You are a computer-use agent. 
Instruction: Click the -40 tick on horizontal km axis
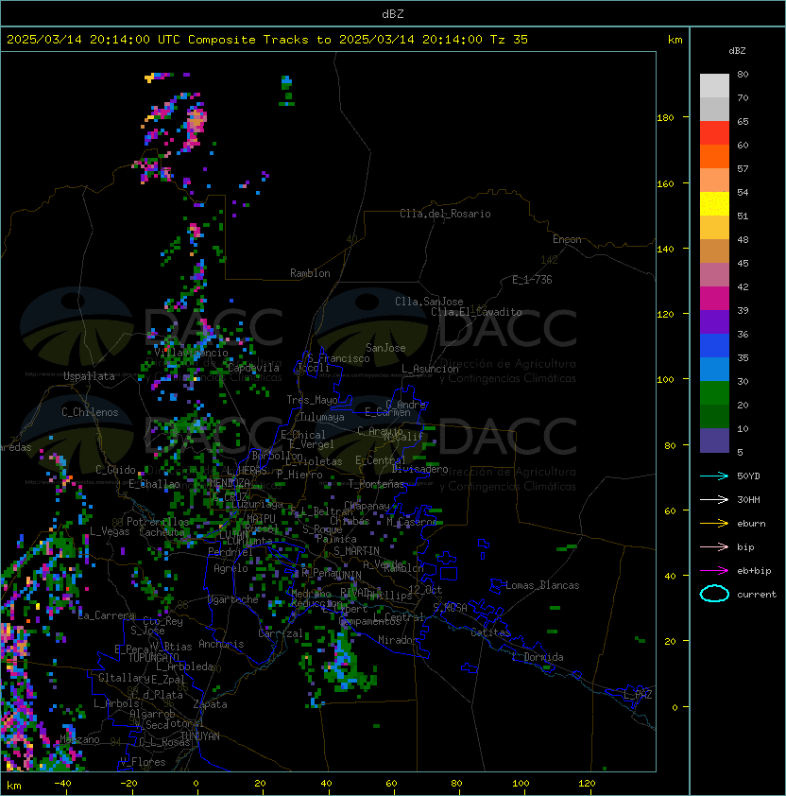[x=62, y=784]
